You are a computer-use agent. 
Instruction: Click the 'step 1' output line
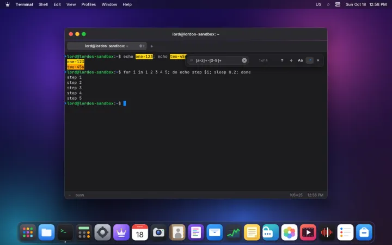pyautogui.click(x=74, y=77)
